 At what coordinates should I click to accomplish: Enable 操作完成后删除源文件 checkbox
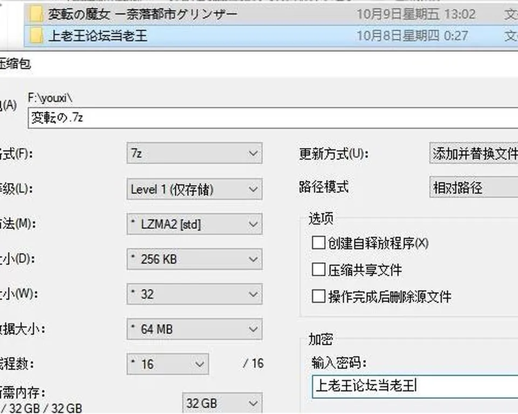pyautogui.click(x=318, y=296)
